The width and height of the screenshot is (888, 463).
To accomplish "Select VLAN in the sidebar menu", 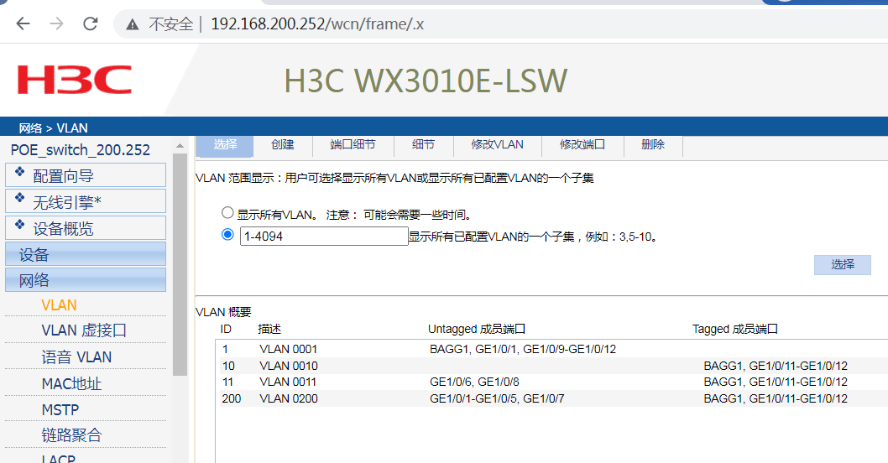I will (x=59, y=305).
